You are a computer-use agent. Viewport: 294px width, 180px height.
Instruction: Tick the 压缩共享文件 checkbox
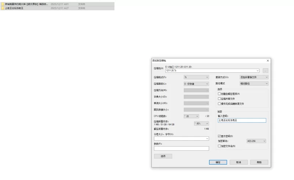[x=219, y=98]
